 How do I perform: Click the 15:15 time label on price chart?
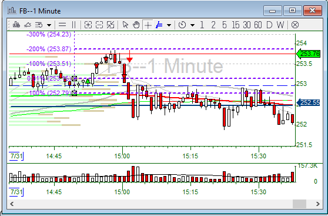tap(190, 157)
